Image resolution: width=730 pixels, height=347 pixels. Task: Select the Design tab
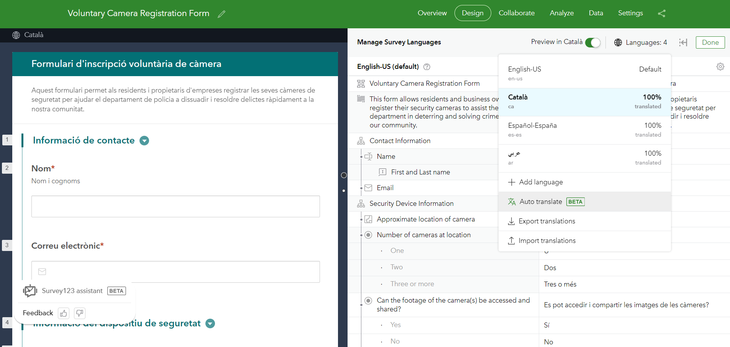point(472,13)
